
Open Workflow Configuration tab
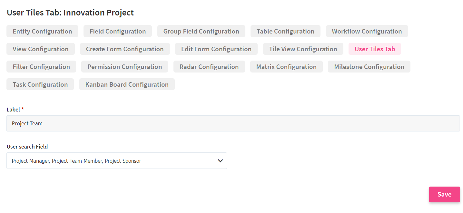367,31
